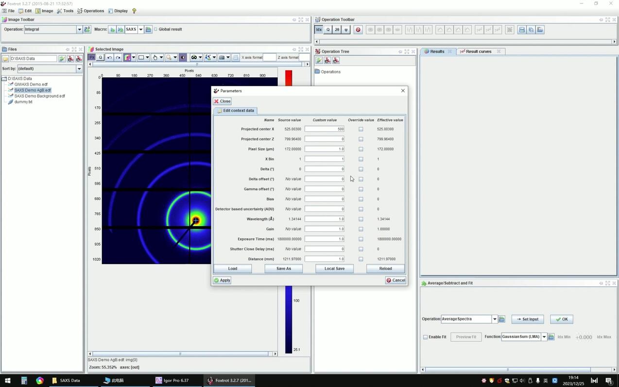Toggle the Px pixel mode button
The image size is (619, 387).
pyautogui.click(x=92, y=57)
